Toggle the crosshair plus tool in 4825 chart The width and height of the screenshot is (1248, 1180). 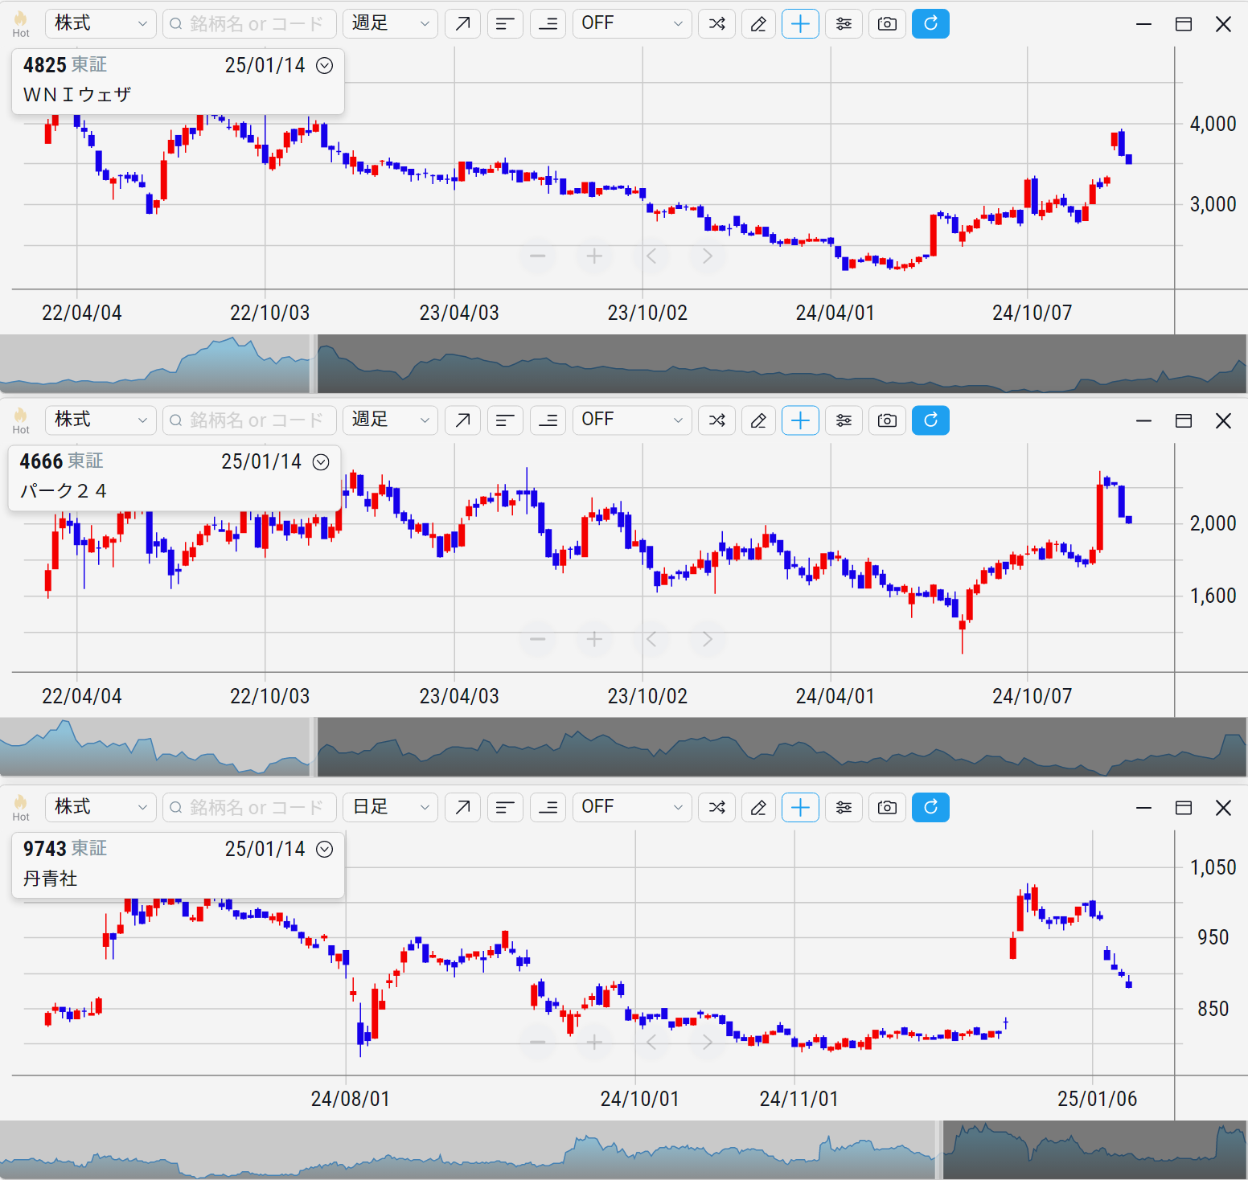tap(801, 24)
